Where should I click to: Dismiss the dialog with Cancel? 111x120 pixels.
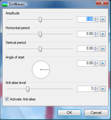point(96,113)
